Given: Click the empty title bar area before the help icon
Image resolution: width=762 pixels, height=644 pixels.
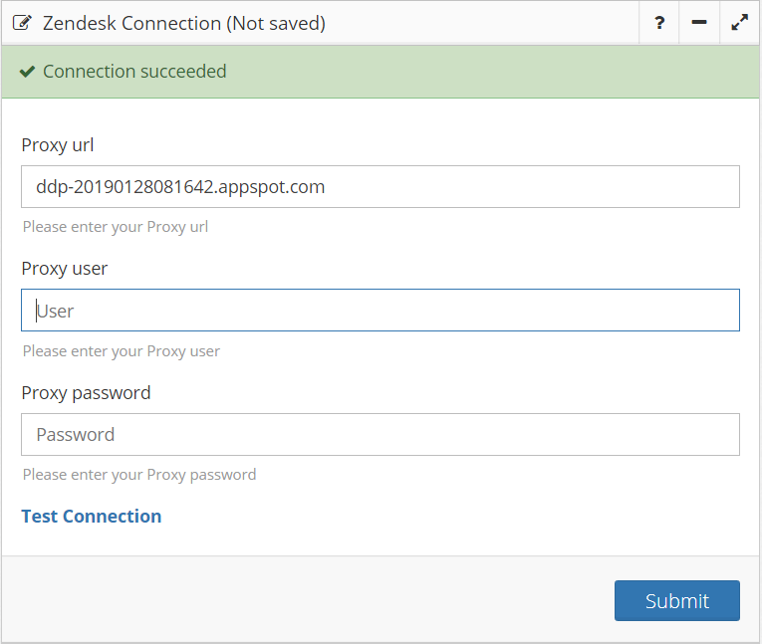Looking at the screenshot, I should 478,23.
